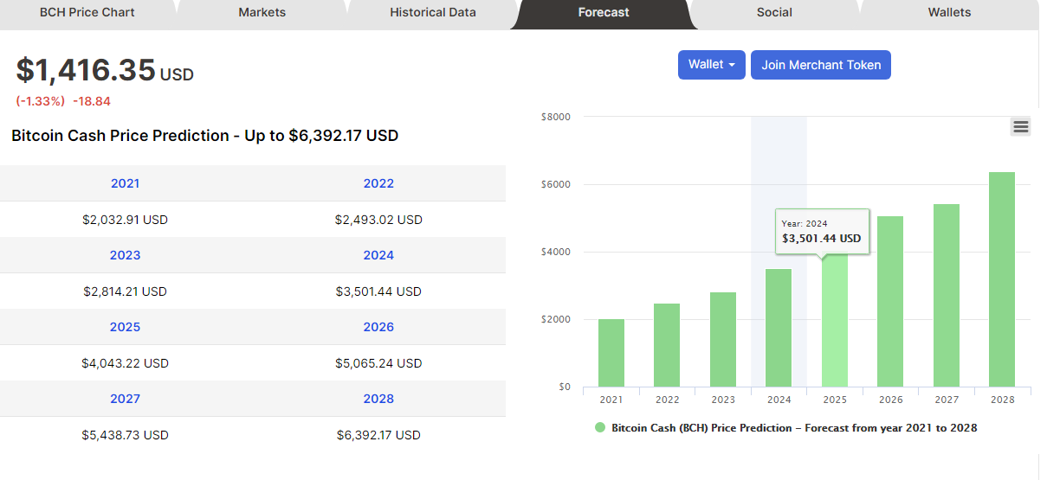The width and height of the screenshot is (1047, 480).
Task: Click the $2,493.02 USD table value
Action: coord(378,220)
